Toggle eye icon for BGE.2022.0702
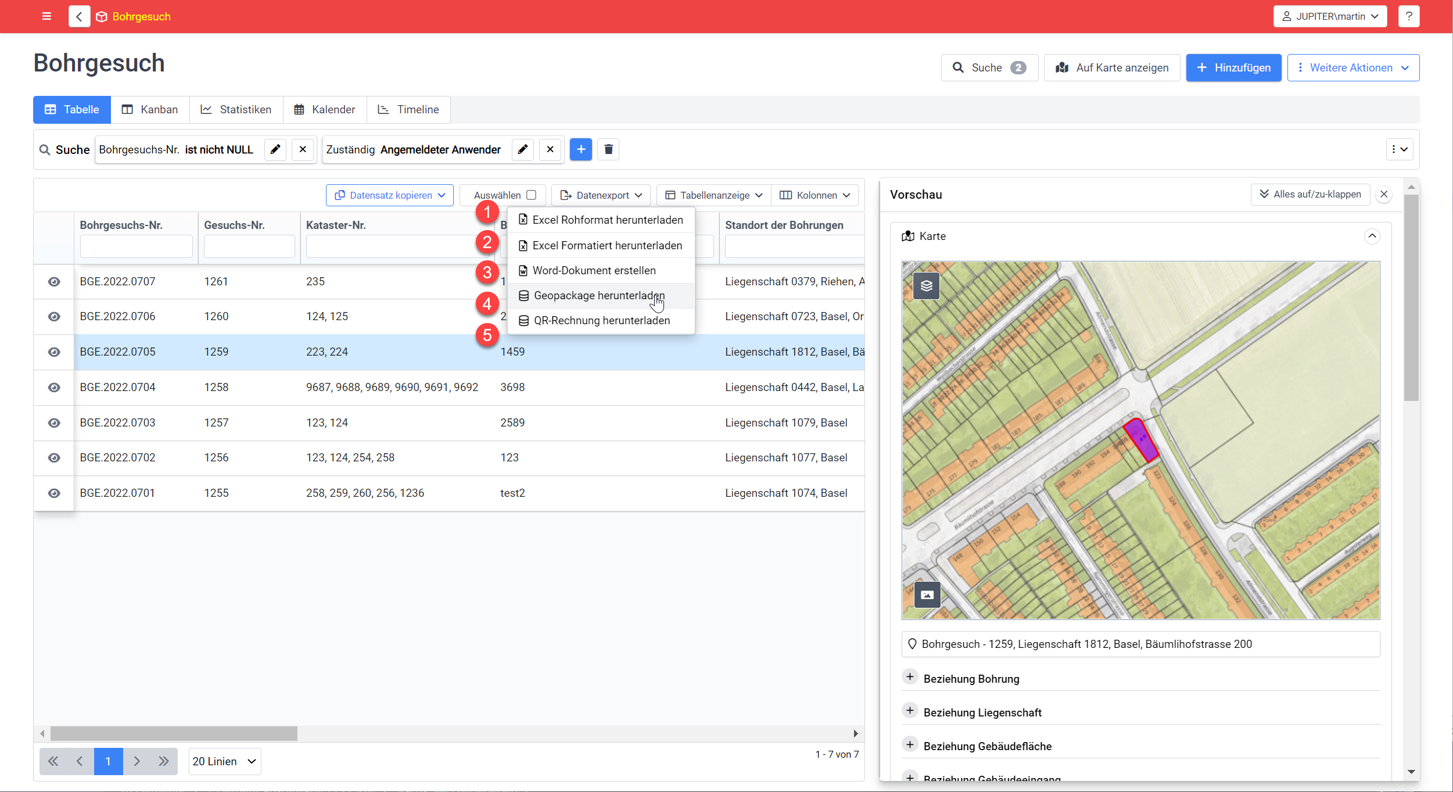The image size is (1453, 792). 54,458
